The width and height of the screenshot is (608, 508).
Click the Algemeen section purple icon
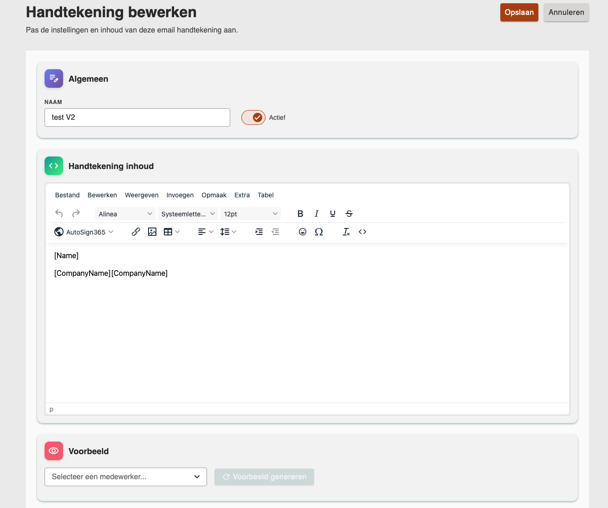54,78
